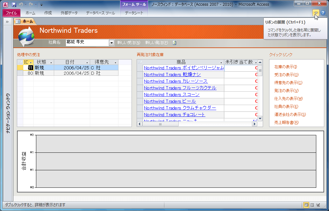This screenshot has height=211, width=329.
Task: Open the 社員名 combo box dropdown arrow
Action: pyautogui.click(x=111, y=43)
